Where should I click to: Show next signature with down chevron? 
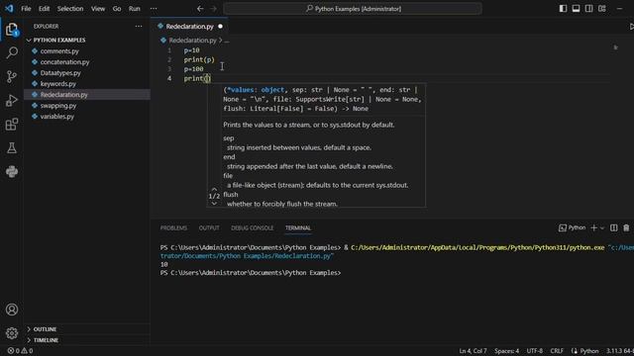pyautogui.click(x=214, y=203)
